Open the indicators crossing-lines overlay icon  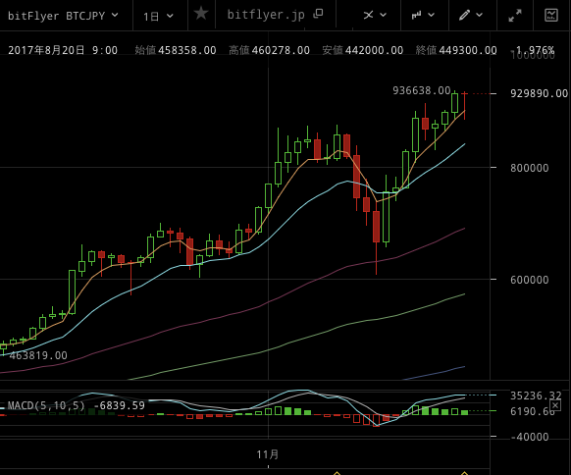point(368,15)
